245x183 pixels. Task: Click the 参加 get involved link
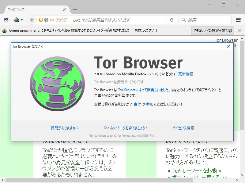150,104
